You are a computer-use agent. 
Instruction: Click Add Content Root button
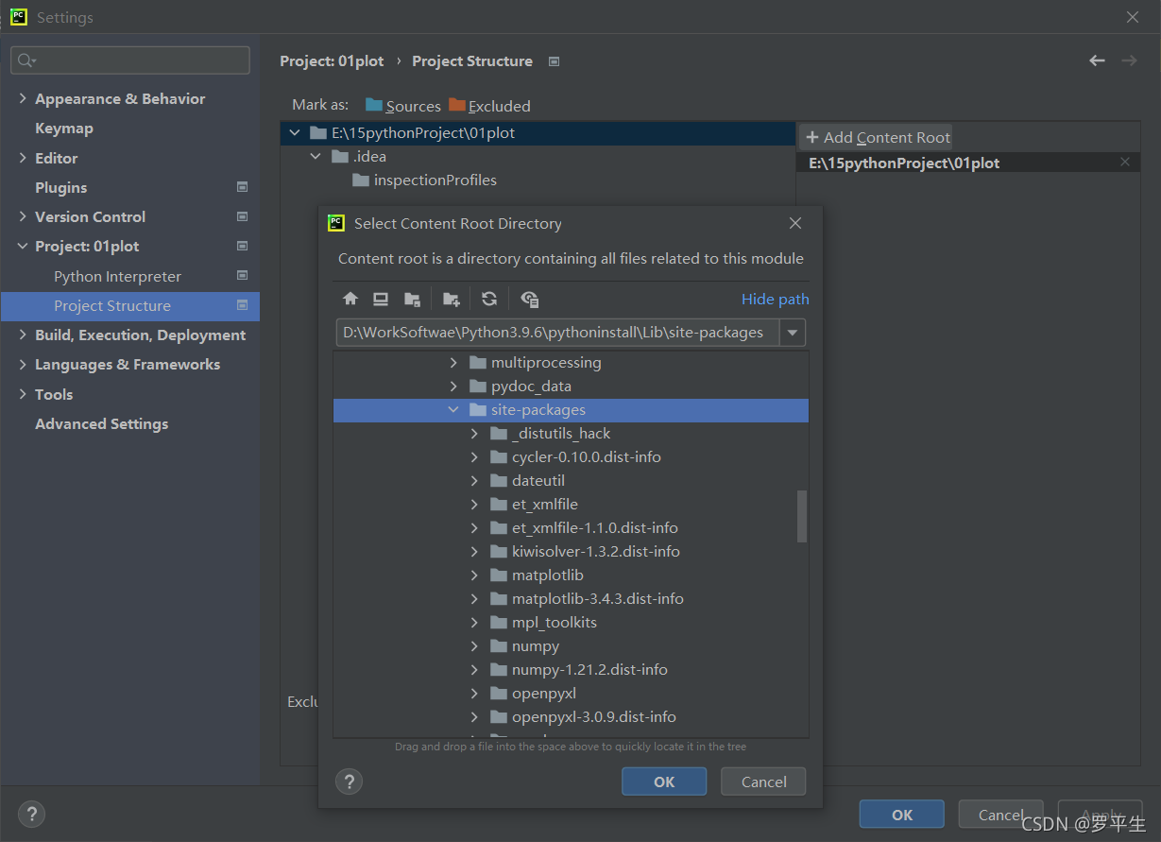coord(878,138)
